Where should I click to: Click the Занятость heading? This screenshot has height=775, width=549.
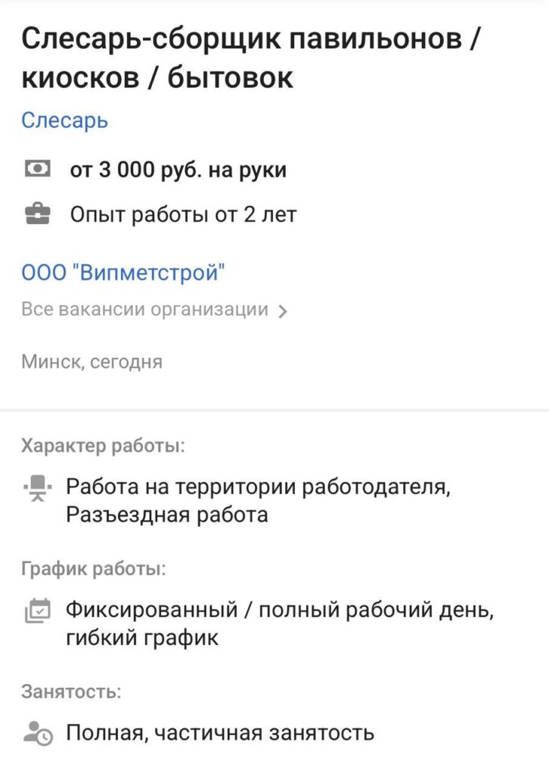point(71,691)
